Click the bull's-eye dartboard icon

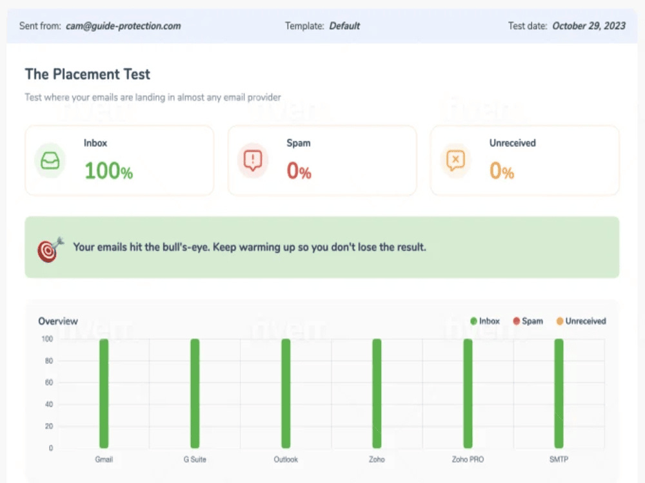point(50,249)
